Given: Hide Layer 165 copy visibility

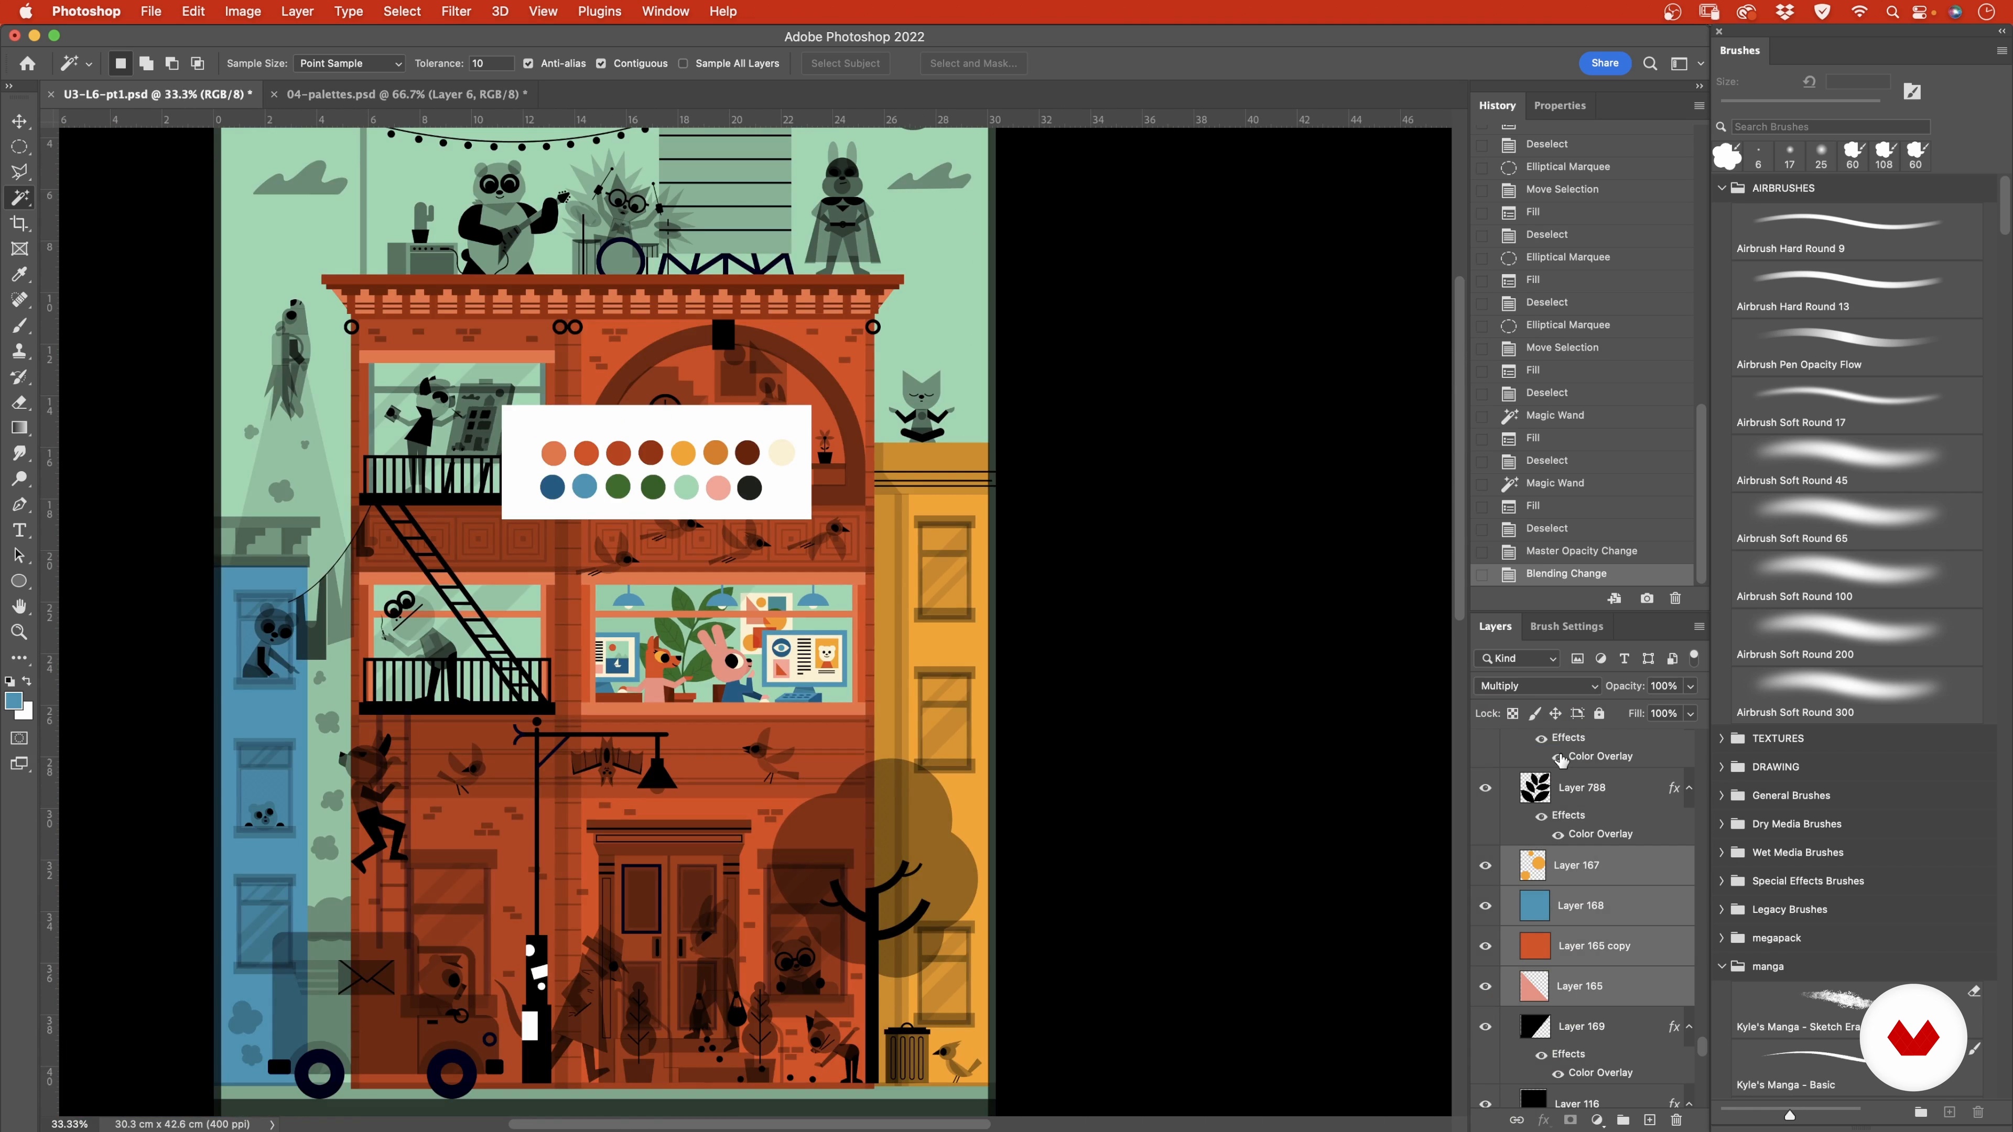Looking at the screenshot, I should 1486,946.
